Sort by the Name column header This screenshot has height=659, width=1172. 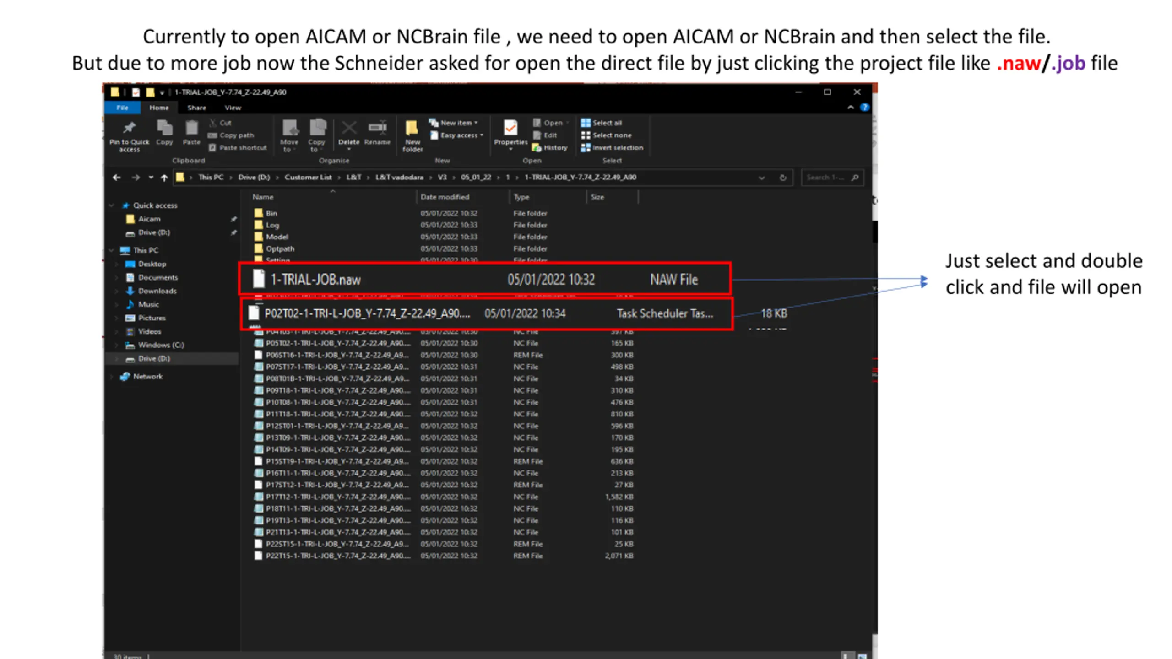click(x=263, y=197)
